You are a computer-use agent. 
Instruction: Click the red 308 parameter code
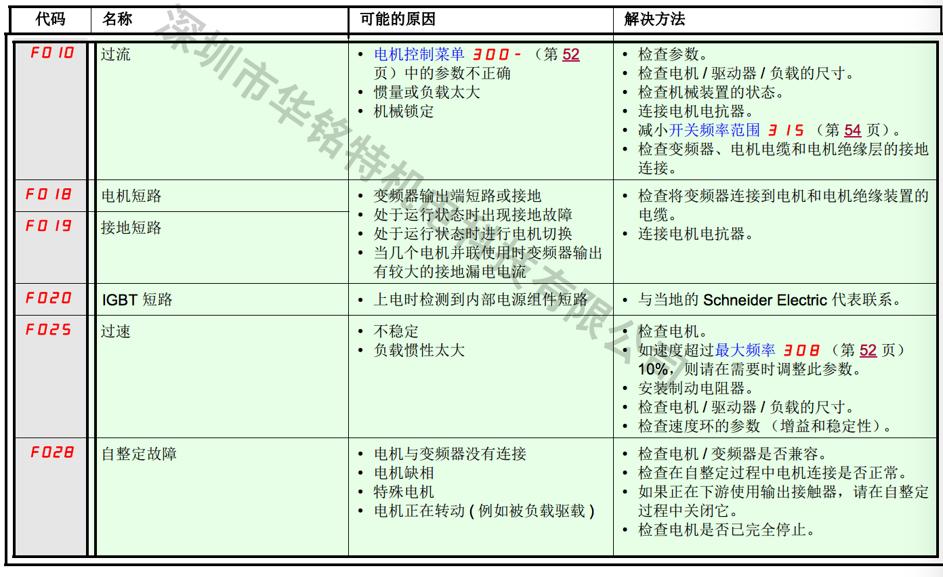(x=801, y=350)
